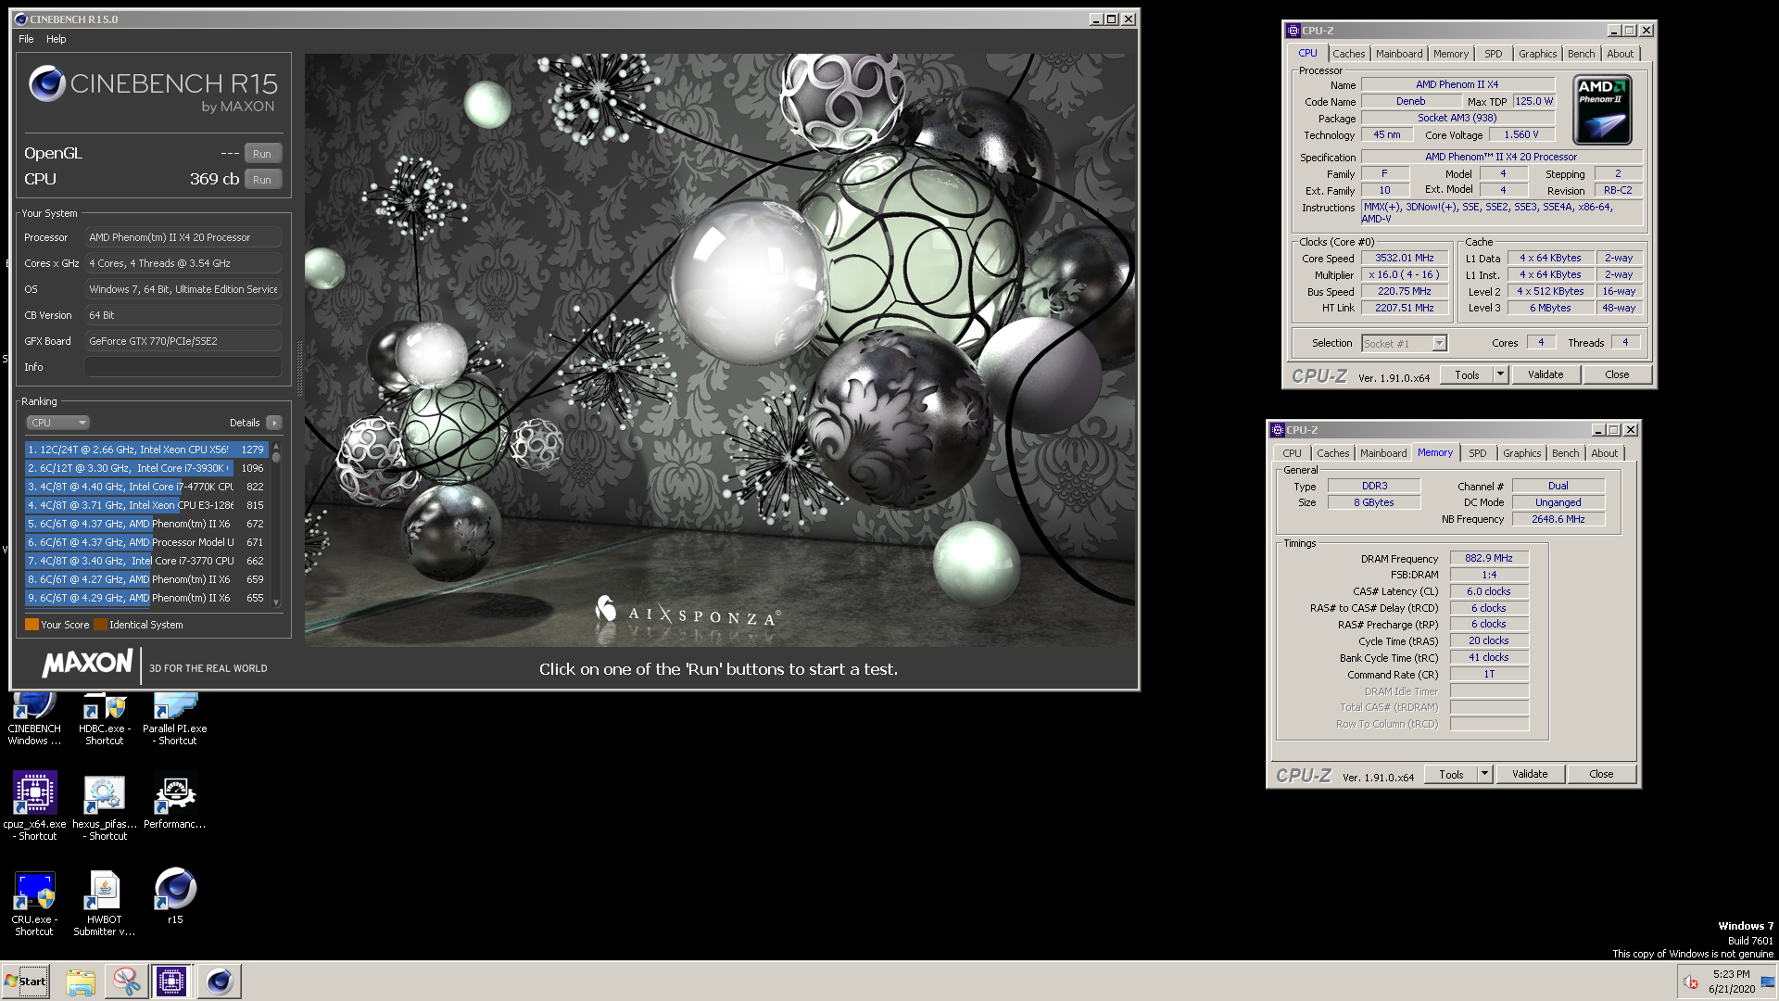Click lower CPU-Z window title icon
The image size is (1779, 1001).
tap(1278, 430)
